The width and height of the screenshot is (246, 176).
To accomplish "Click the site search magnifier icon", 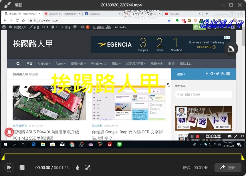I will point(18,64).
